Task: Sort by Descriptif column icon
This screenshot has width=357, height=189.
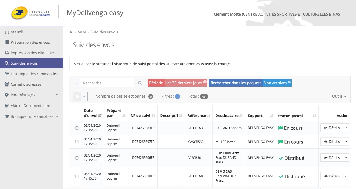Action: point(181,116)
